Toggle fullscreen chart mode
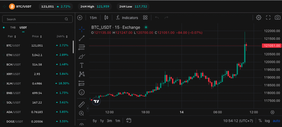This screenshot has width=282, height=127. tap(268, 17)
